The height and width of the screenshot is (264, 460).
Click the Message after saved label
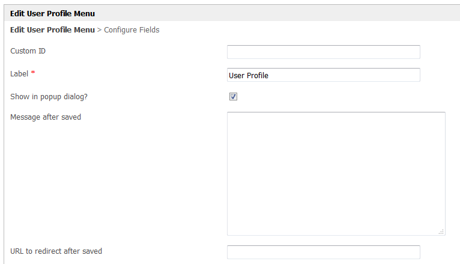click(x=46, y=117)
